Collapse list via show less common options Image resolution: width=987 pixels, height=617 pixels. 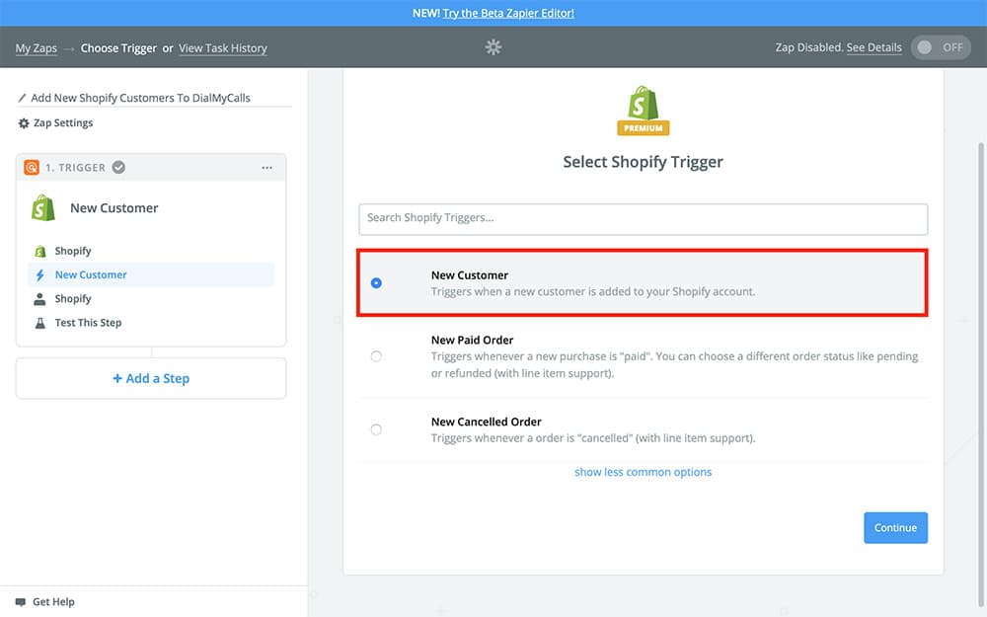[x=643, y=472]
